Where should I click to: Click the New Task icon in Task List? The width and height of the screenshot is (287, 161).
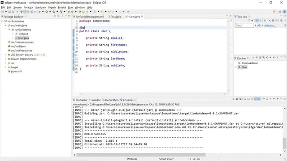[248, 21]
